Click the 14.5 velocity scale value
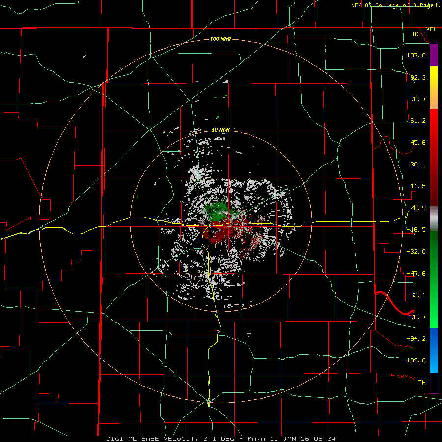 click(x=418, y=186)
